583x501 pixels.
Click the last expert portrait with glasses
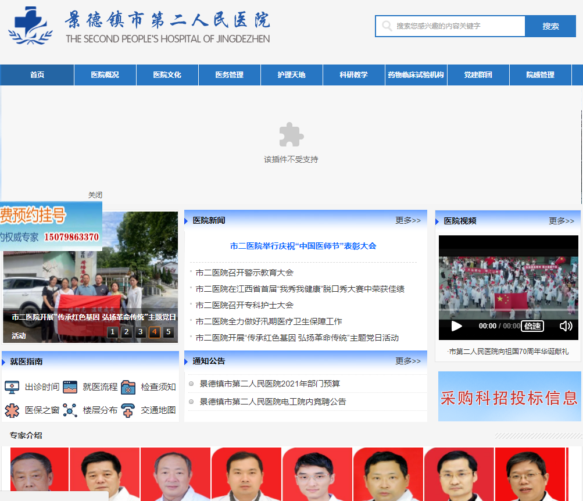530,474
